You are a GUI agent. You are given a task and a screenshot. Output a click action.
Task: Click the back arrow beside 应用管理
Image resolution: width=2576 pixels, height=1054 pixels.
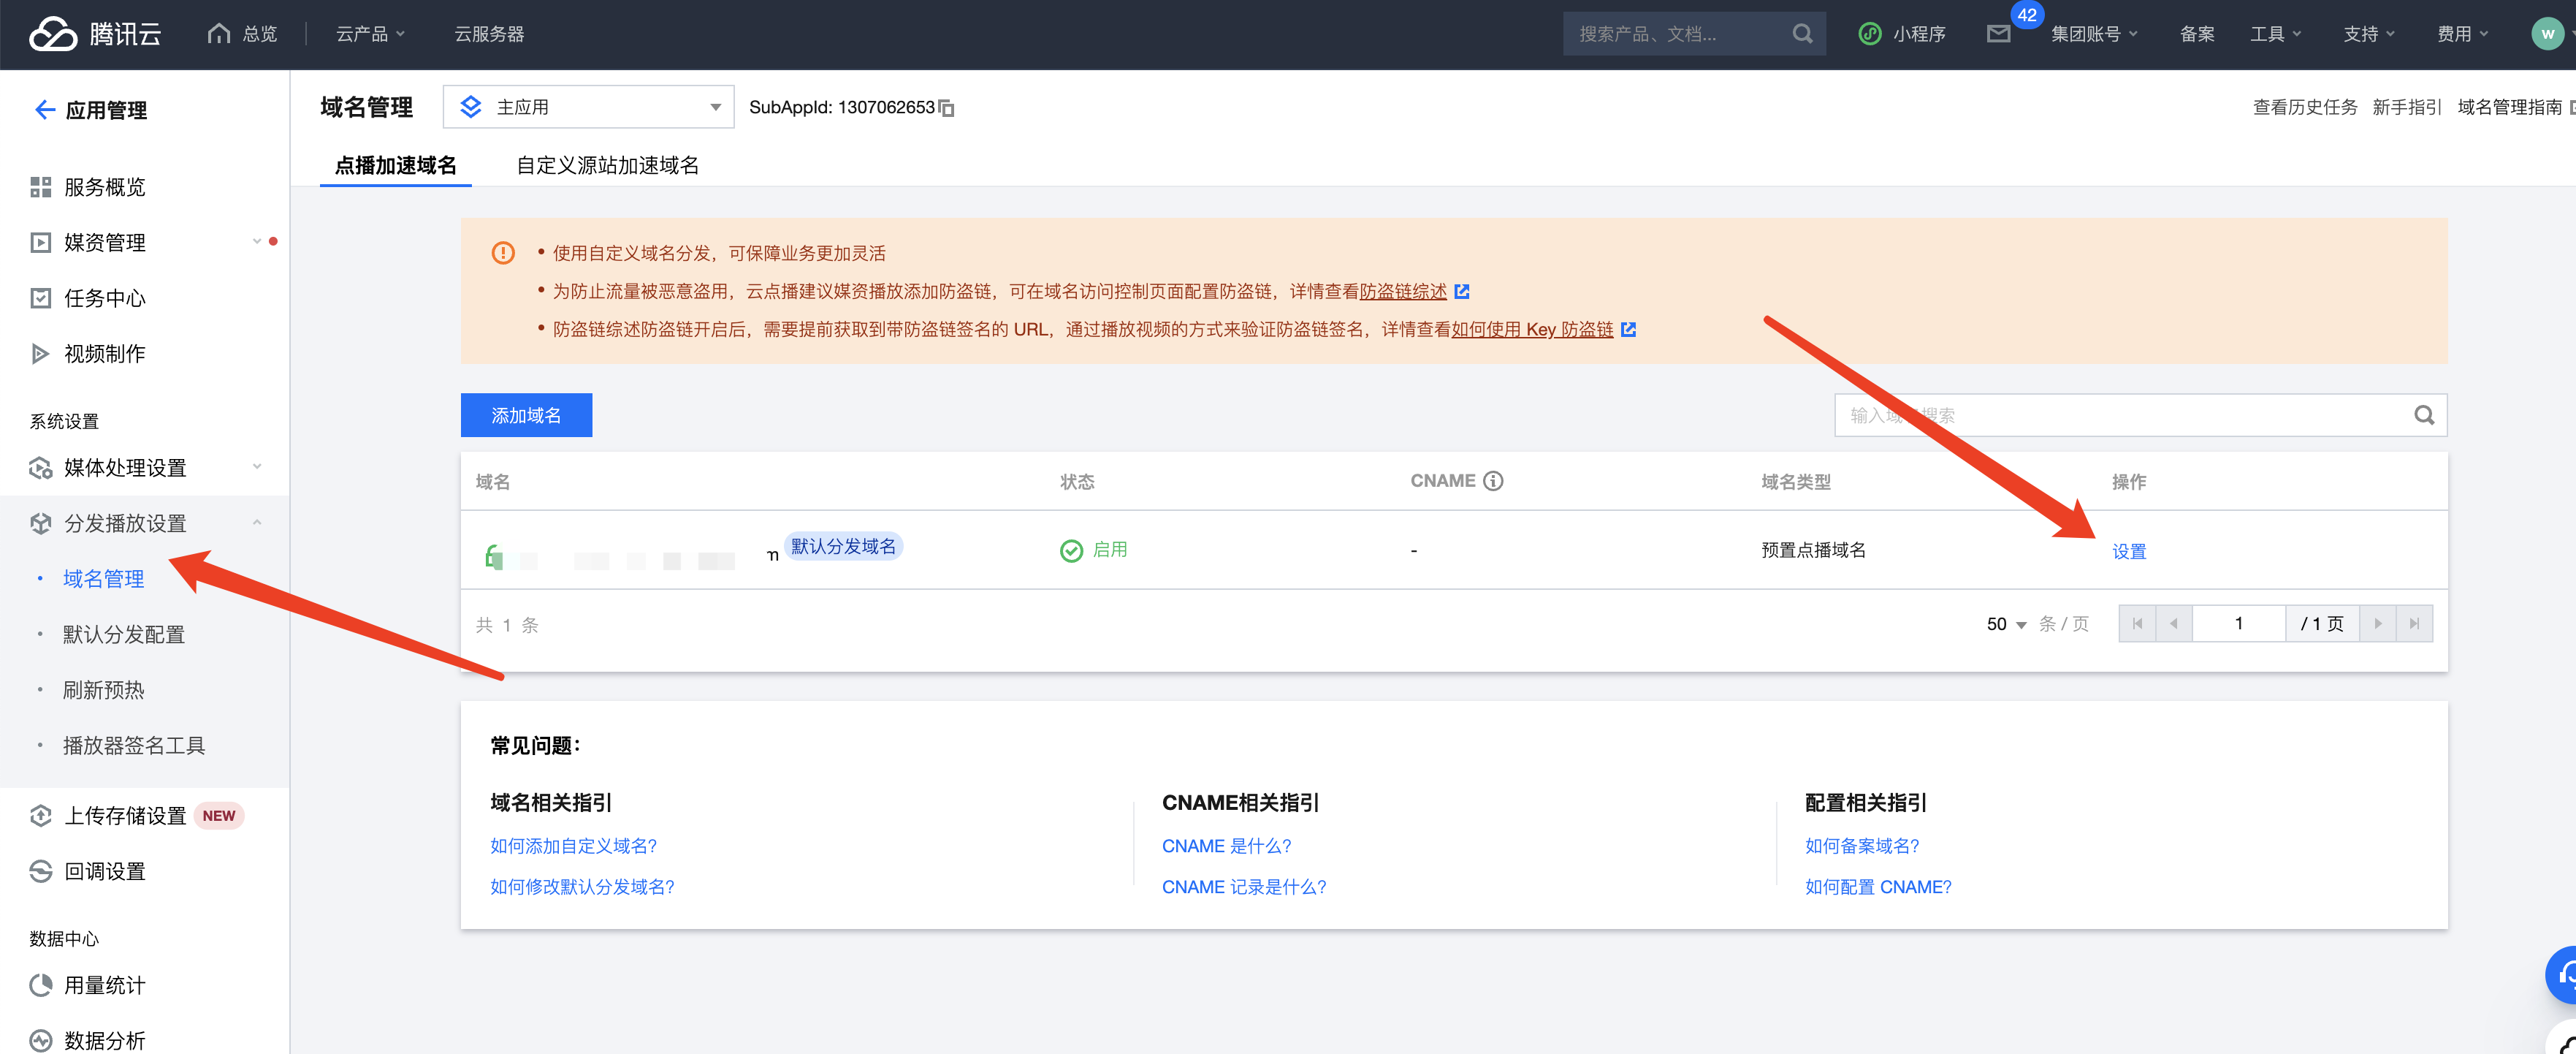click(44, 110)
